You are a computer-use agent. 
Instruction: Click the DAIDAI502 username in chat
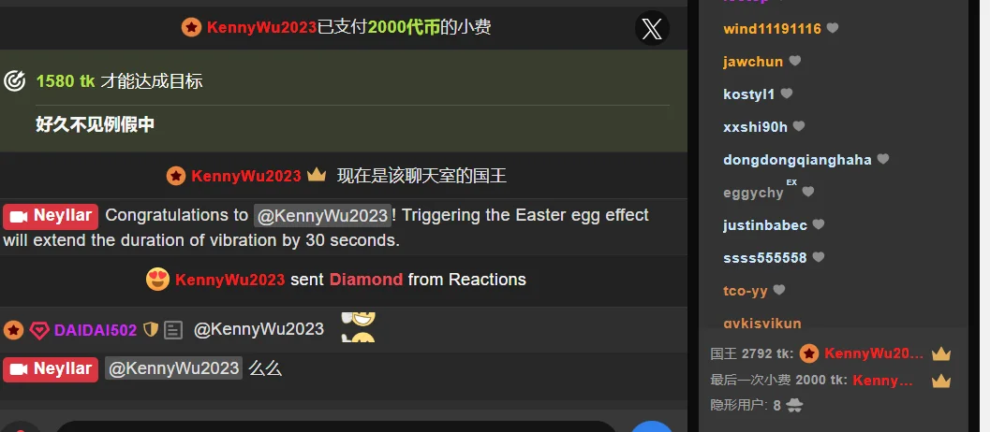click(96, 330)
